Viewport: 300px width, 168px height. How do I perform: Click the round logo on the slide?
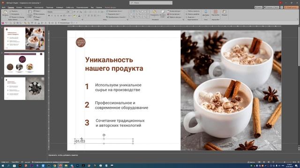pyautogui.click(x=81, y=42)
